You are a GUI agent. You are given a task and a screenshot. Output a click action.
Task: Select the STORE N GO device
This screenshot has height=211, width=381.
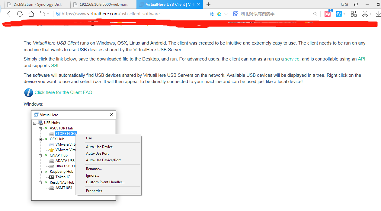(x=66, y=134)
